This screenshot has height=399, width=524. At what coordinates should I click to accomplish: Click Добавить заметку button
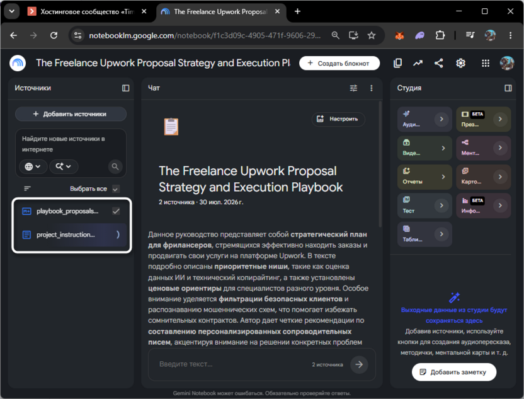[x=454, y=372]
